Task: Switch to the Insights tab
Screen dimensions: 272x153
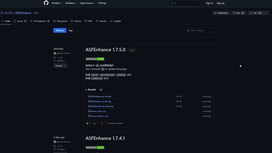Action: pos(116,21)
